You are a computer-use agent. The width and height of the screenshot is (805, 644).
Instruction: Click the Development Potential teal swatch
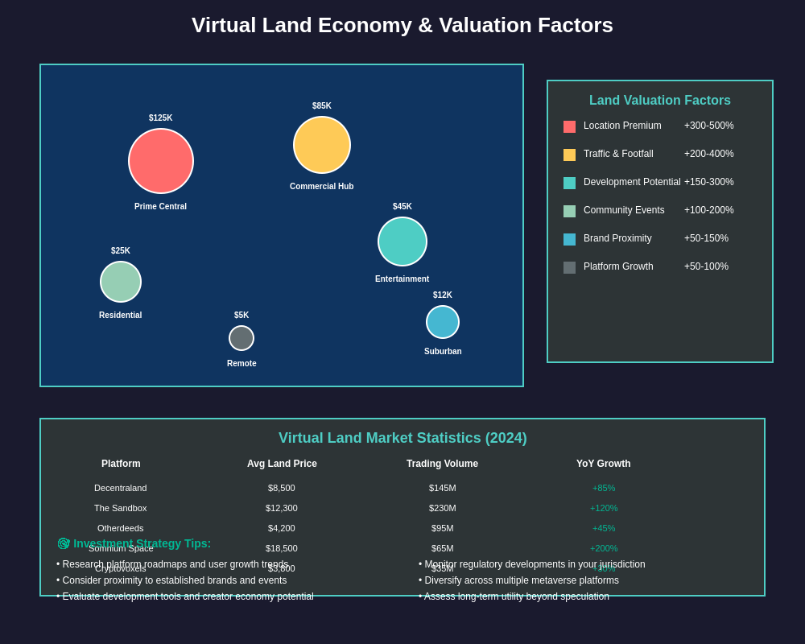click(x=569, y=184)
